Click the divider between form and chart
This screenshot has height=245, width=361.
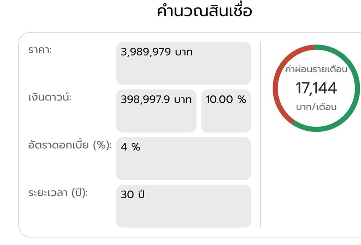click(261, 134)
